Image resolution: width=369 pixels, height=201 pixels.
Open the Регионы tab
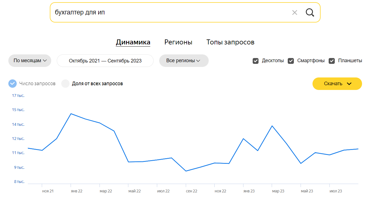click(x=178, y=42)
